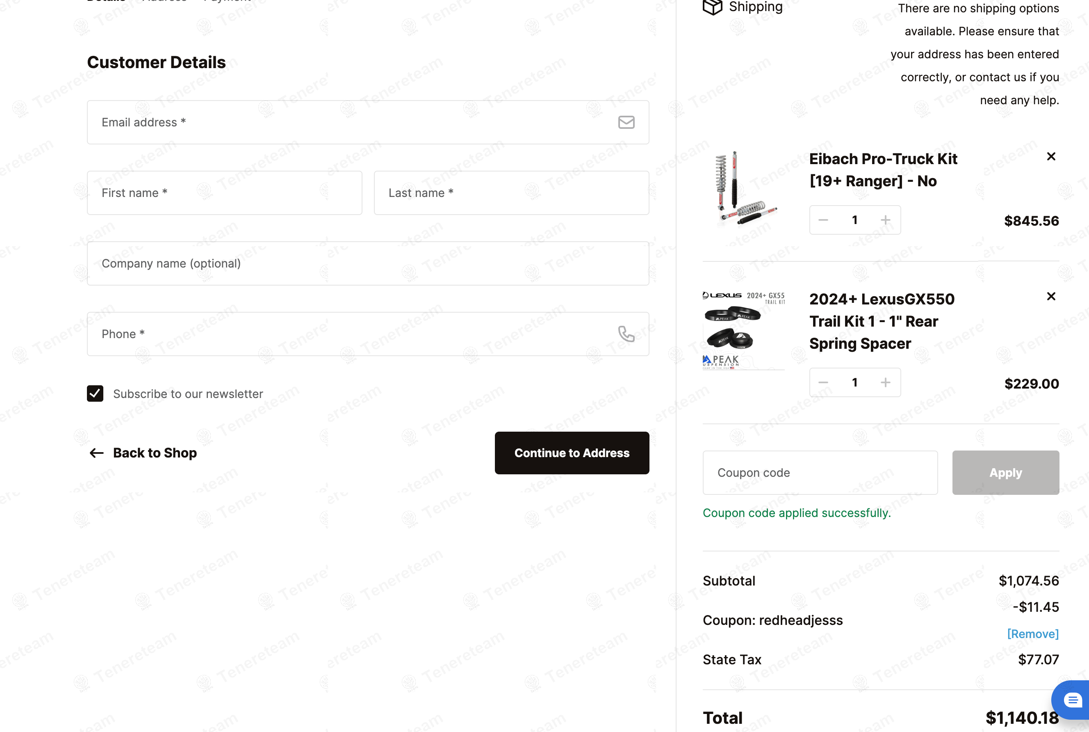Viewport: 1089px width, 732px height.
Task: Open the Lexus GX550 Trail Kit thumbnail
Action: point(743,331)
